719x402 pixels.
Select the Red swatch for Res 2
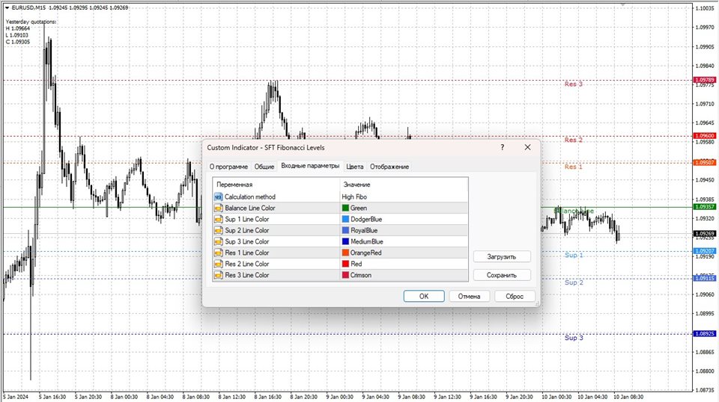pyautogui.click(x=346, y=264)
